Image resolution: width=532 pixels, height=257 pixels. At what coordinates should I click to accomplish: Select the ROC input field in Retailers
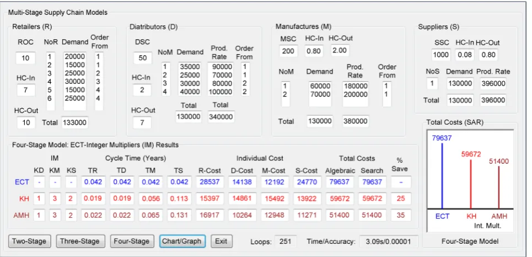click(x=25, y=58)
